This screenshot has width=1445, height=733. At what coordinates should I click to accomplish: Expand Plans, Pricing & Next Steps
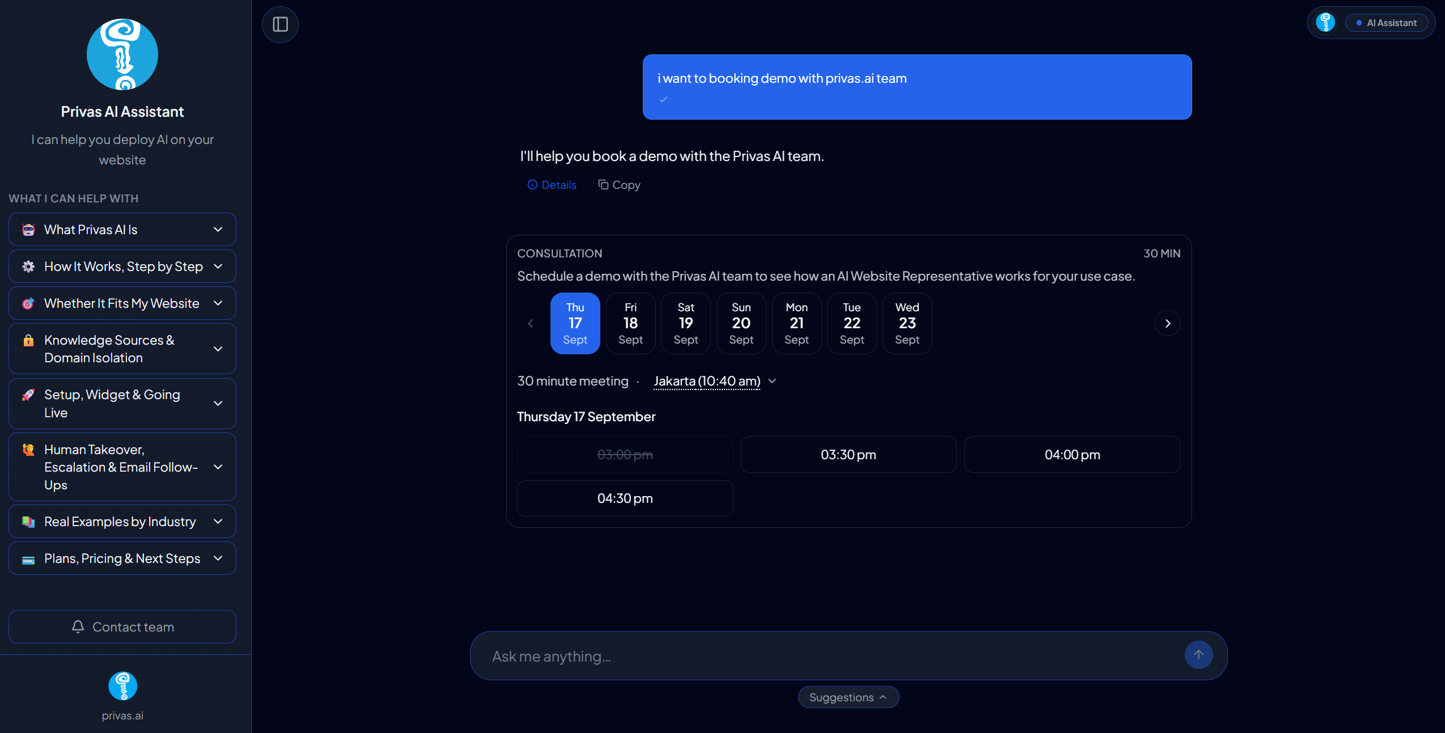point(122,558)
